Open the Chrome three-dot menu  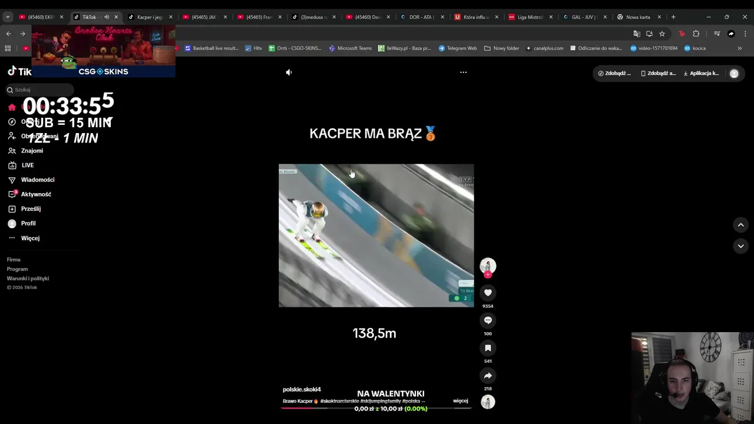[x=745, y=34]
